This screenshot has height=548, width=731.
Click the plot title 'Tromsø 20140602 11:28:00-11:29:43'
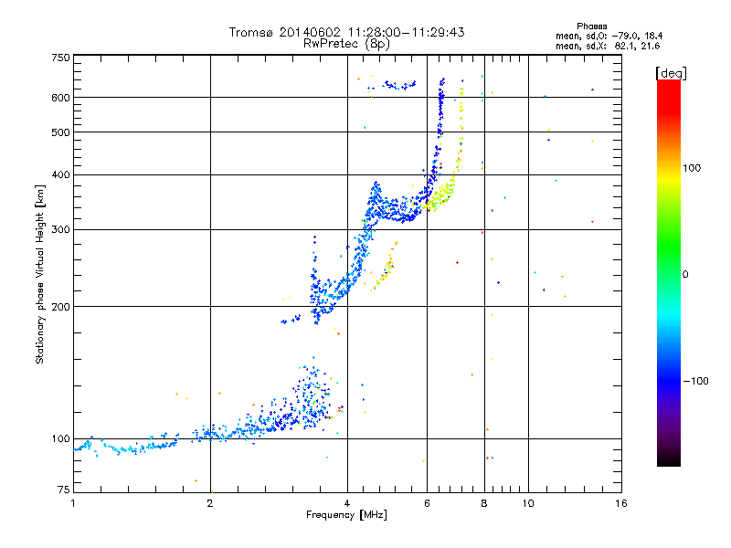(347, 32)
